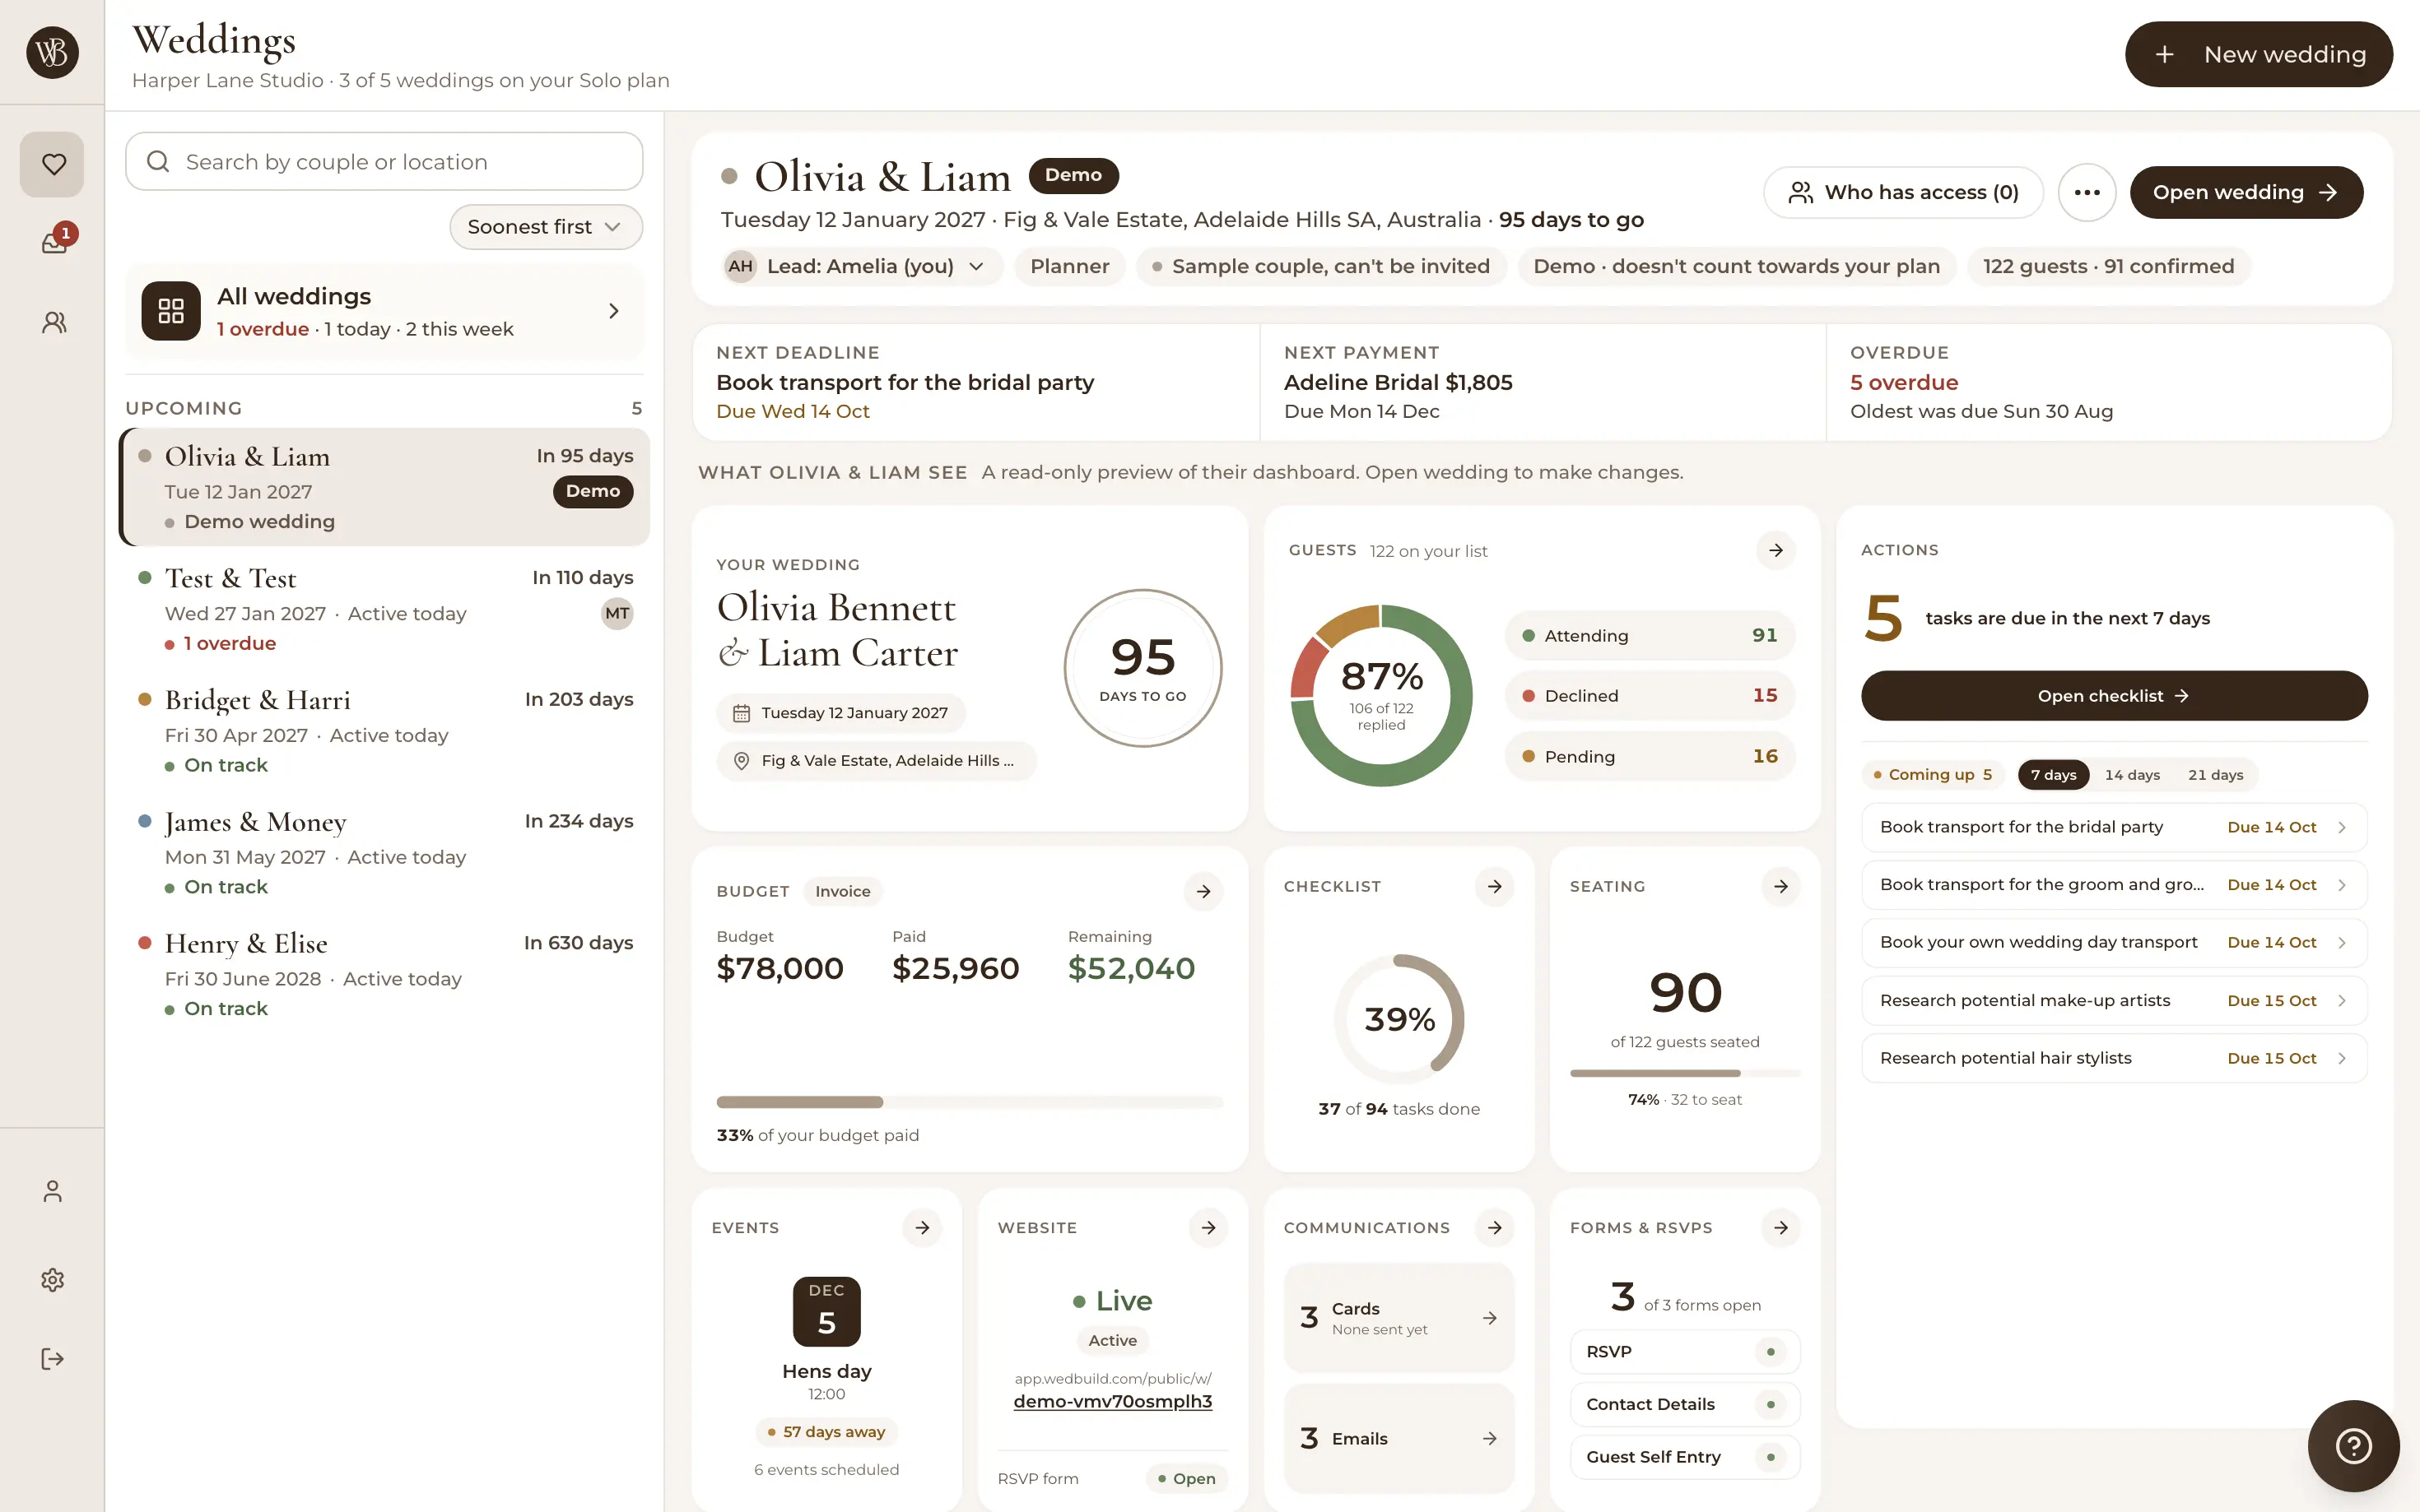Click Who has access (0) button
This screenshot has width=2420, height=1512.
[1903, 192]
